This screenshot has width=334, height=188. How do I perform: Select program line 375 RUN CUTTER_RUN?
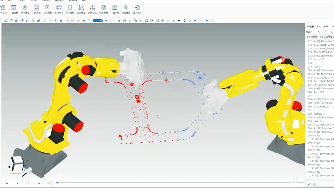point(320,52)
